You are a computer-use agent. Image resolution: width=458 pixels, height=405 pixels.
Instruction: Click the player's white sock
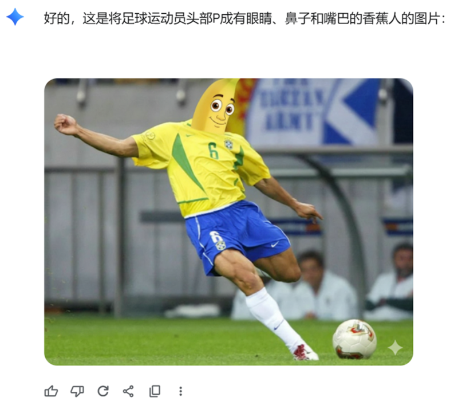[x=273, y=317]
